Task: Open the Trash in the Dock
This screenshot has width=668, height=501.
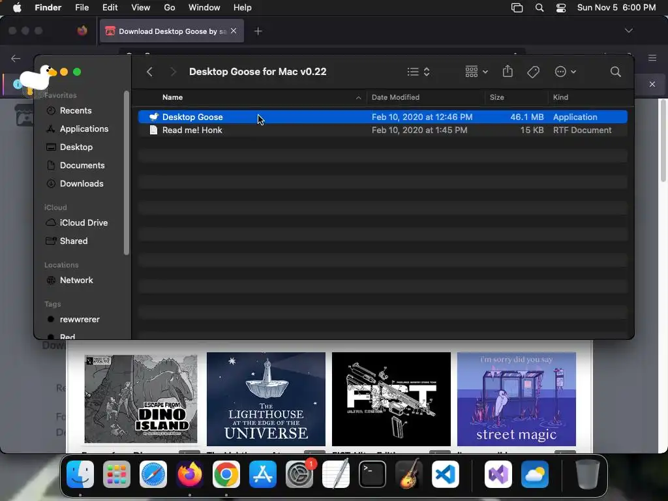Action: coord(588,474)
